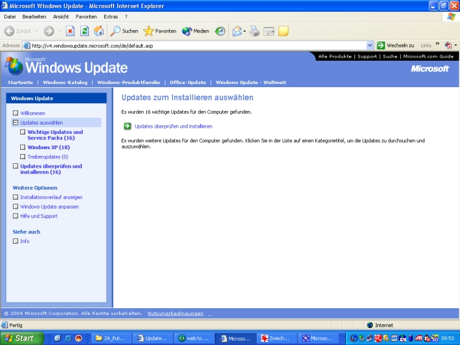Open the Back button history dropdown arrow
The height and width of the screenshot is (345, 460).
click(36, 31)
